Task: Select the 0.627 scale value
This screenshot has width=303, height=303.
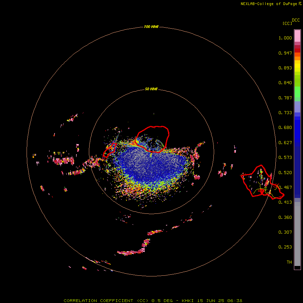Action: click(285, 143)
